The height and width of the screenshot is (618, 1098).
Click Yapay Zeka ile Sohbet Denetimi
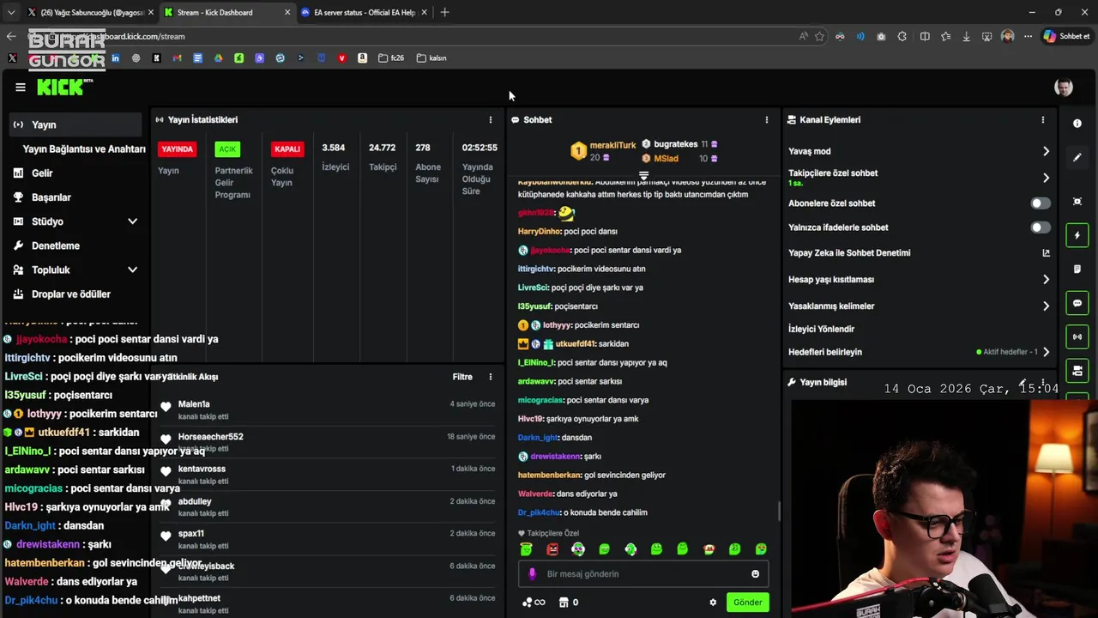(849, 253)
